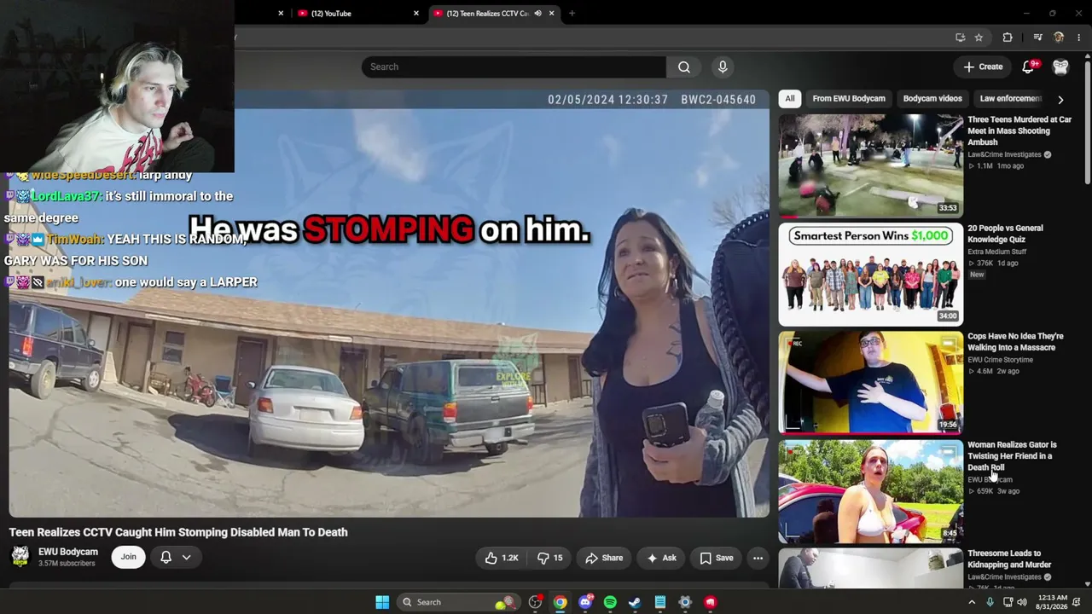Open Discord from the taskbar

[x=585, y=602]
